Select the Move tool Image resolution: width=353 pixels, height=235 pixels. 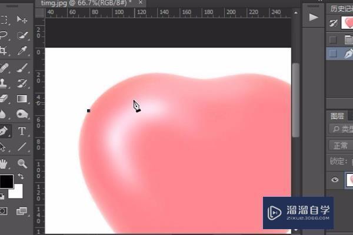coord(22,19)
